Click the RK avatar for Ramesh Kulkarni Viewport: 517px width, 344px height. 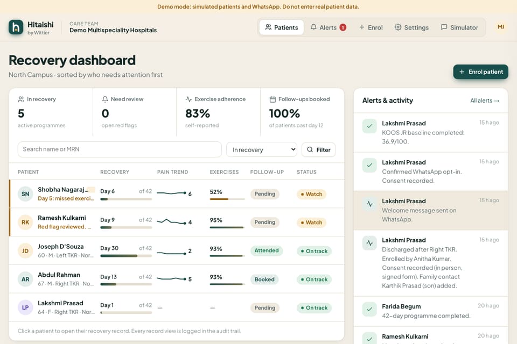coord(25,222)
